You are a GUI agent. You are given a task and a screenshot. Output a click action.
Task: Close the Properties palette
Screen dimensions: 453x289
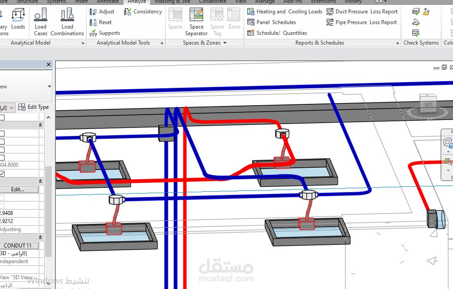pyautogui.click(x=49, y=64)
